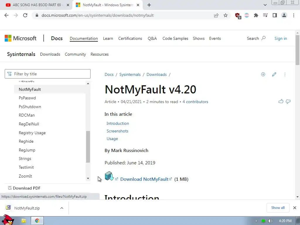Click the Sign in link
300x225 pixels.
coord(281,38)
